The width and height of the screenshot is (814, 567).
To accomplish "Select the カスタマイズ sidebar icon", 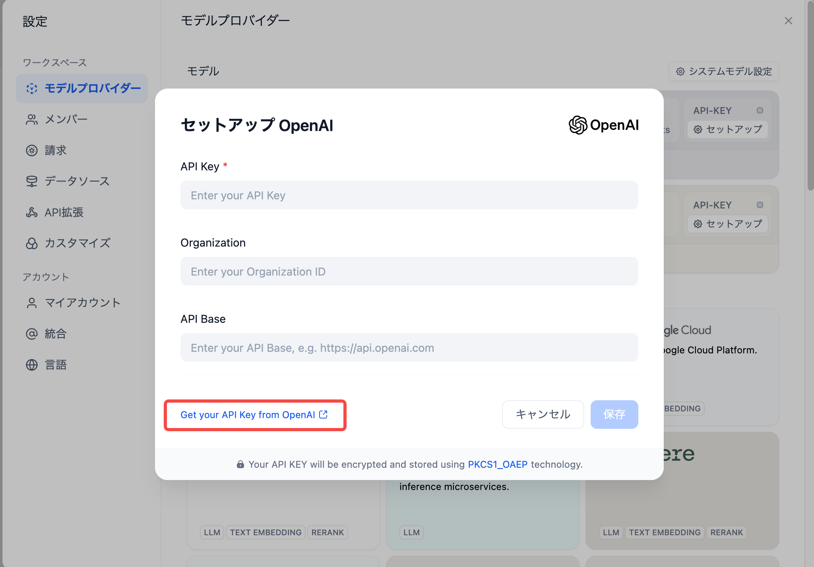I will click(x=32, y=243).
